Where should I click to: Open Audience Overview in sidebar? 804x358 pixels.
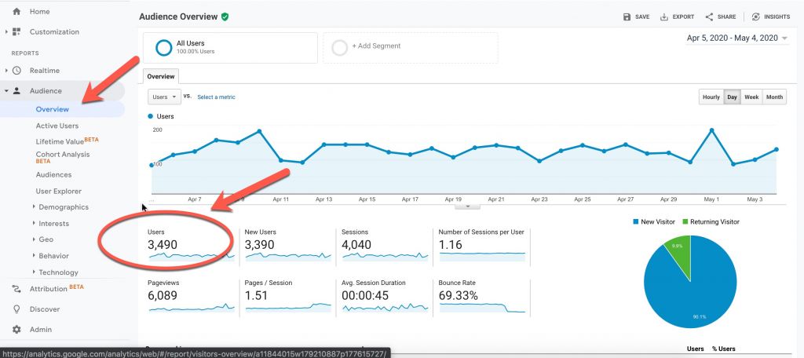click(53, 109)
